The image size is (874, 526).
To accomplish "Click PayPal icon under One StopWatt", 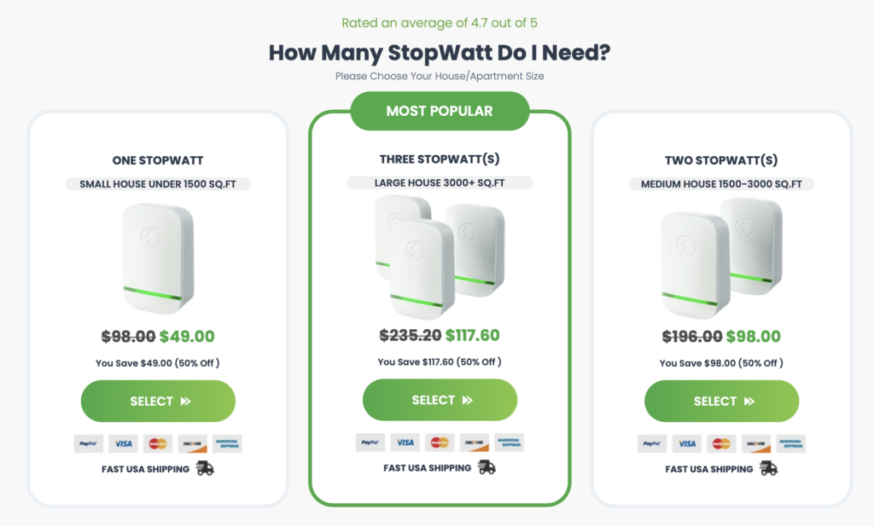I will pos(89,443).
